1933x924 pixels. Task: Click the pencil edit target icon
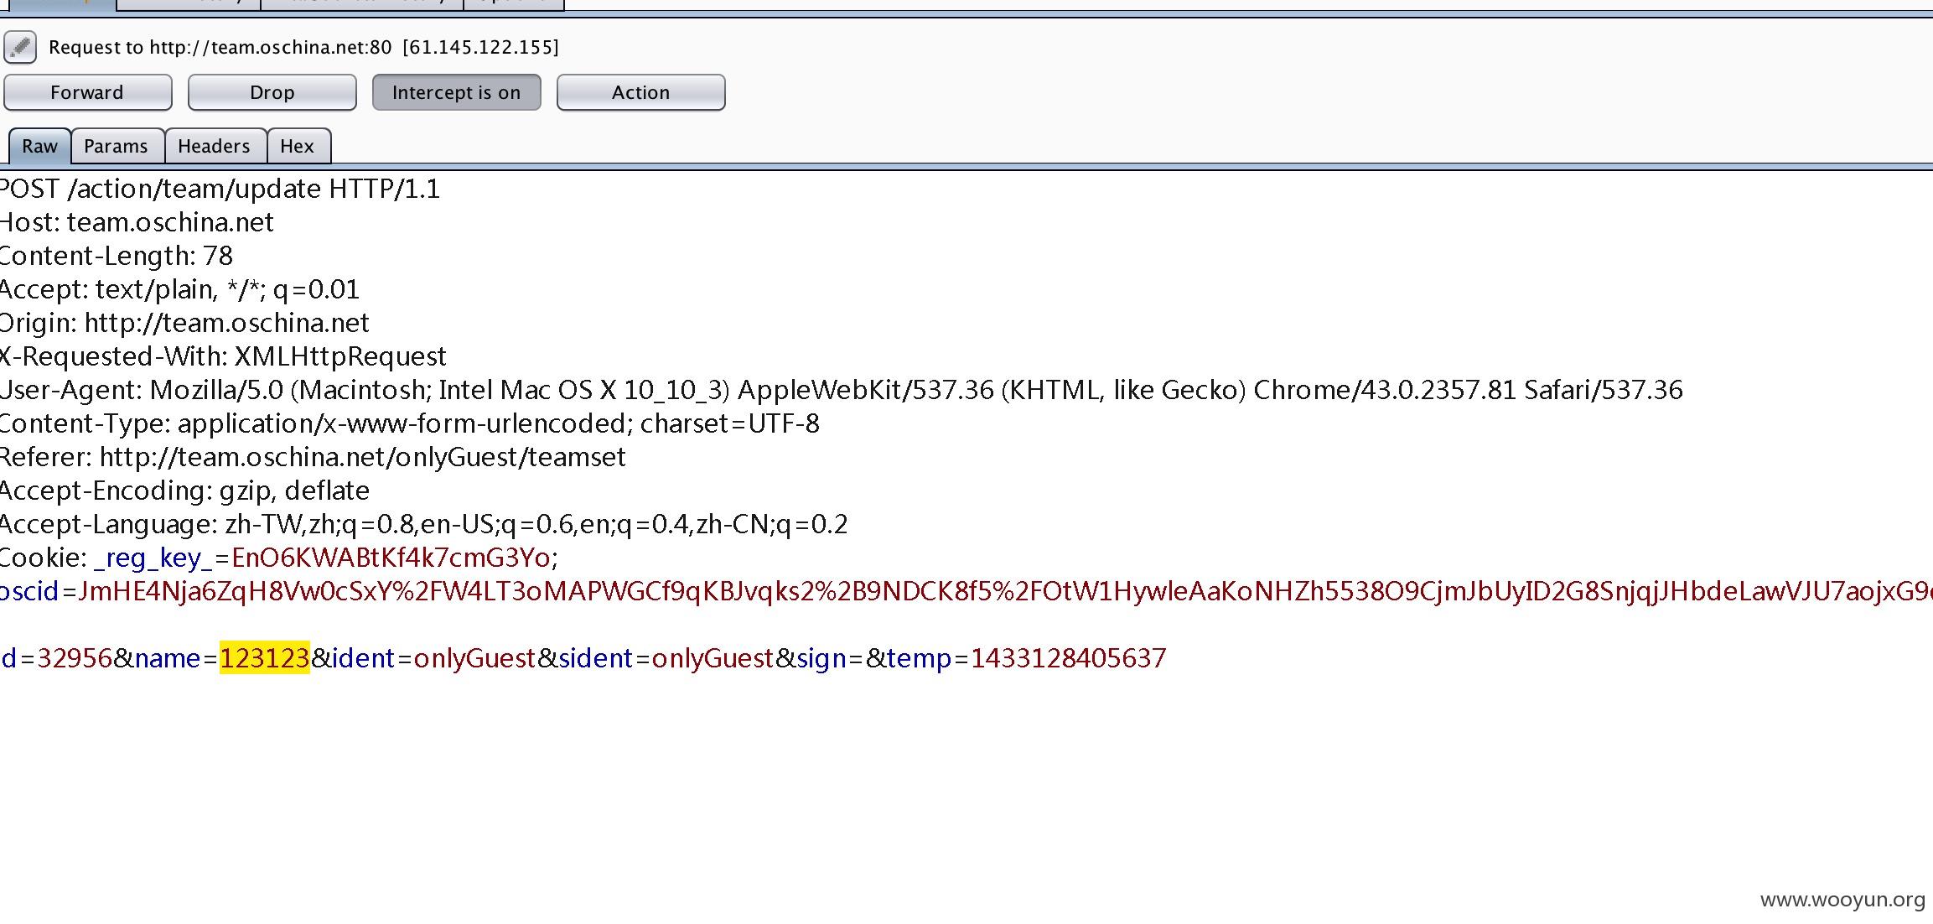click(x=20, y=47)
